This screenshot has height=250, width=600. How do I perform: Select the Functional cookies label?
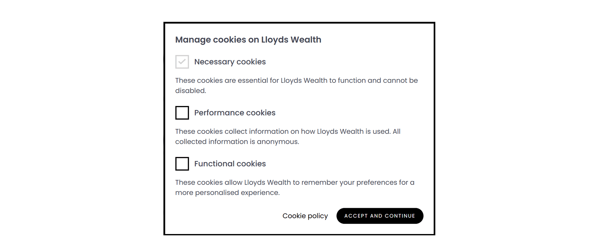(x=230, y=164)
